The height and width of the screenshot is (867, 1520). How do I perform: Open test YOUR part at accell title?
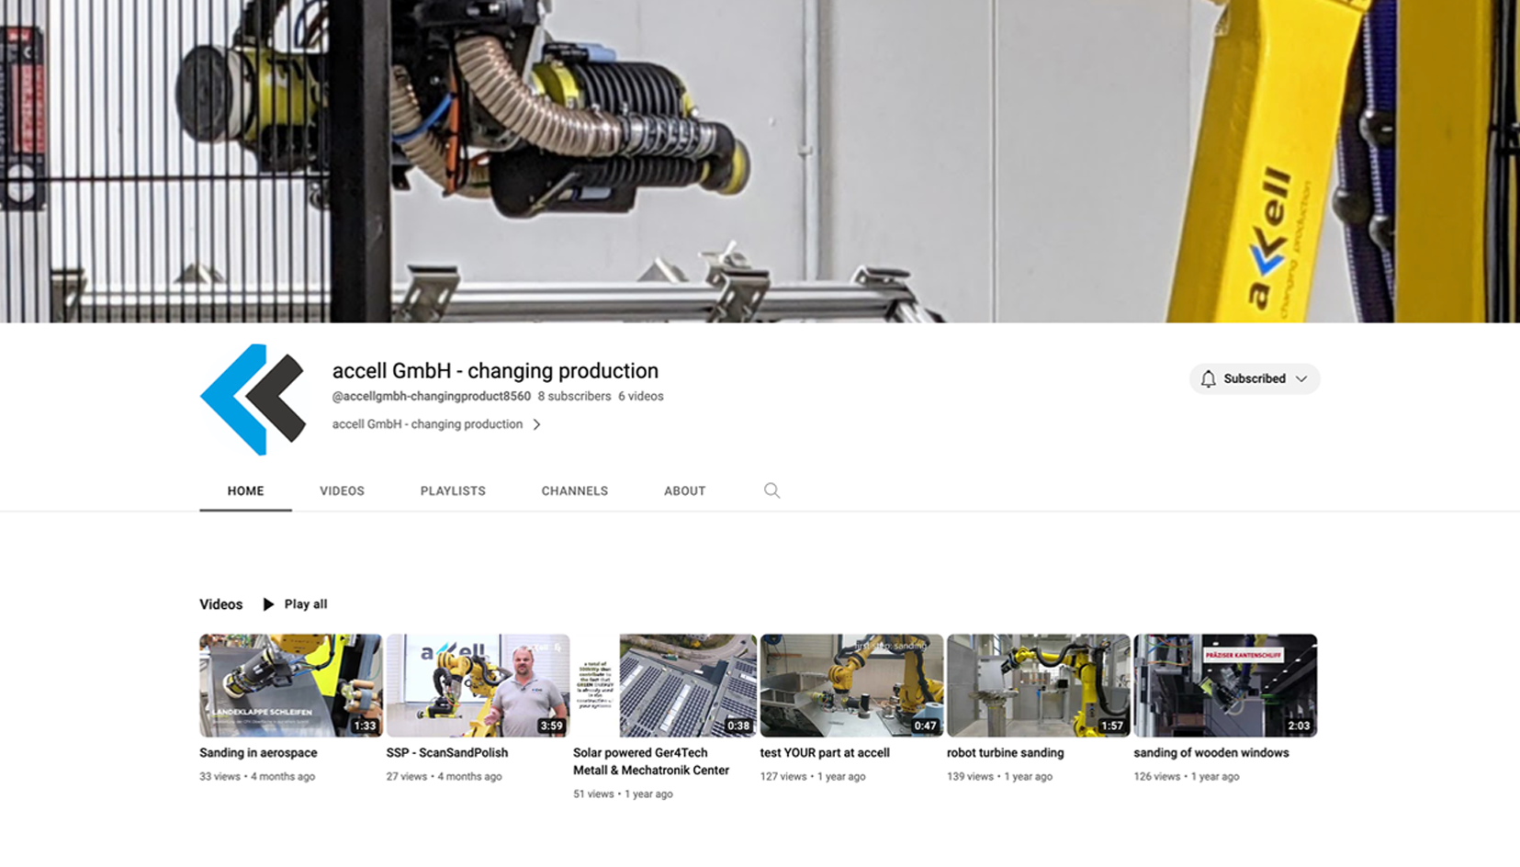[825, 752]
